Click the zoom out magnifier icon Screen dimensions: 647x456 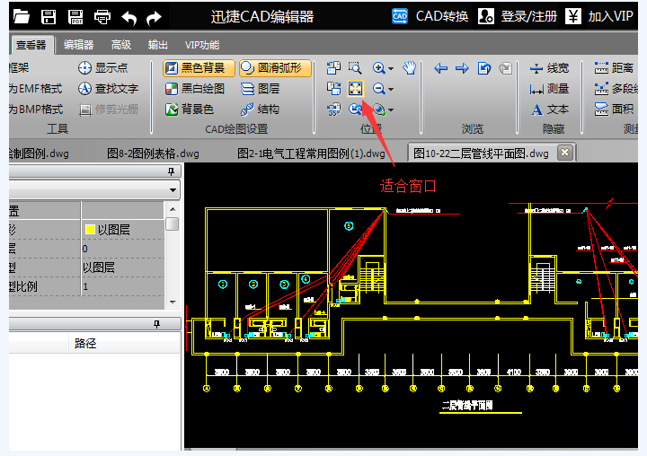click(x=379, y=88)
